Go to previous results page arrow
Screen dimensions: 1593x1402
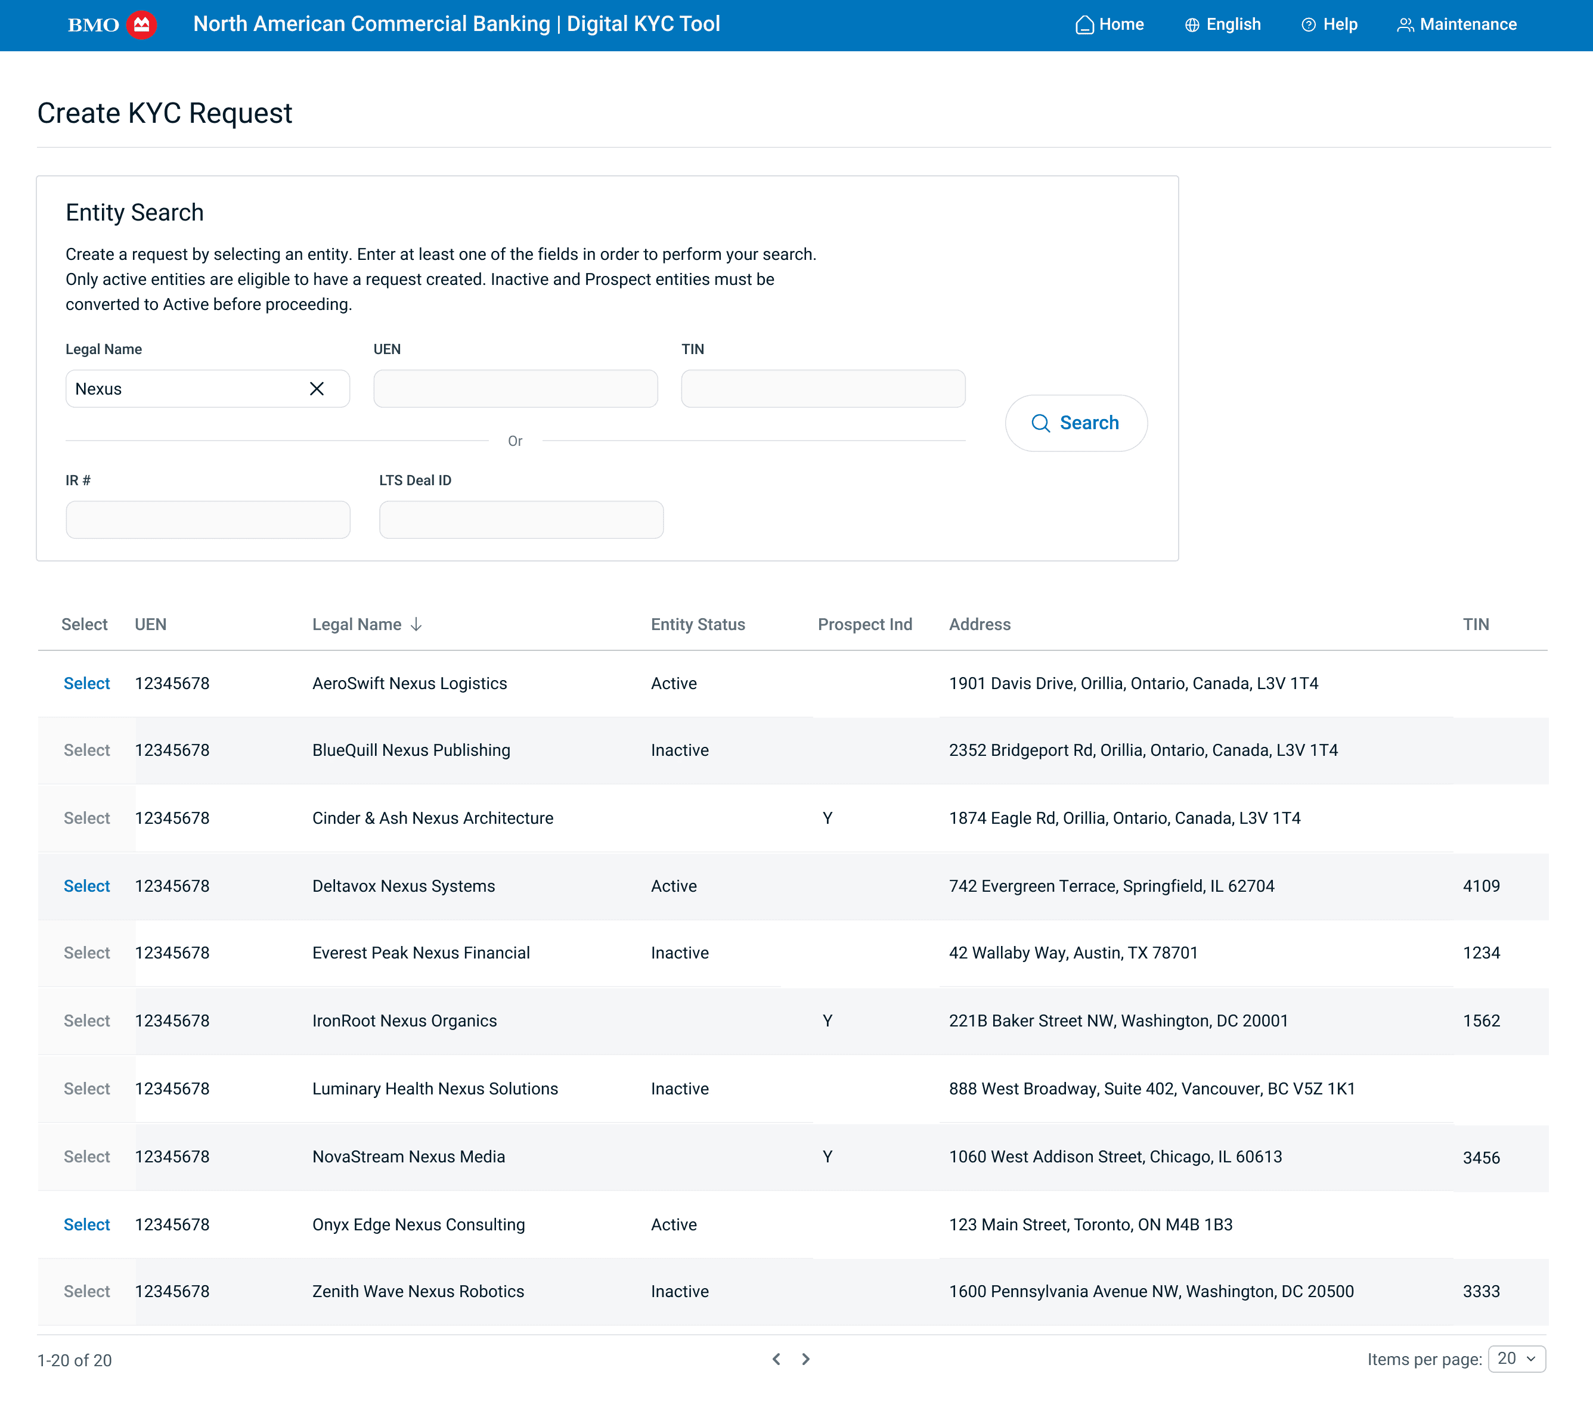pyautogui.click(x=776, y=1359)
